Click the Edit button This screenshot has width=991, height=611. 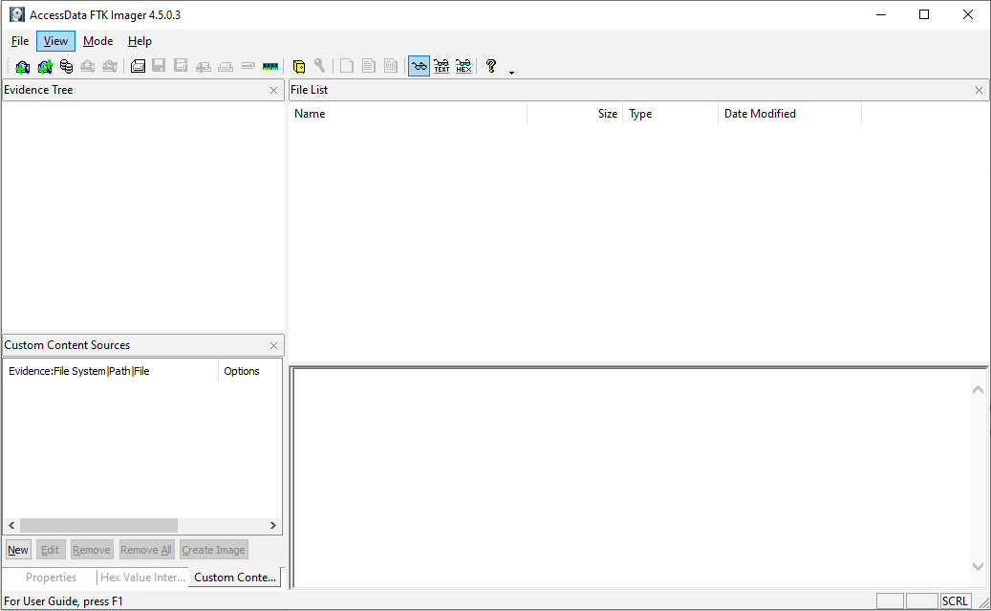point(51,550)
